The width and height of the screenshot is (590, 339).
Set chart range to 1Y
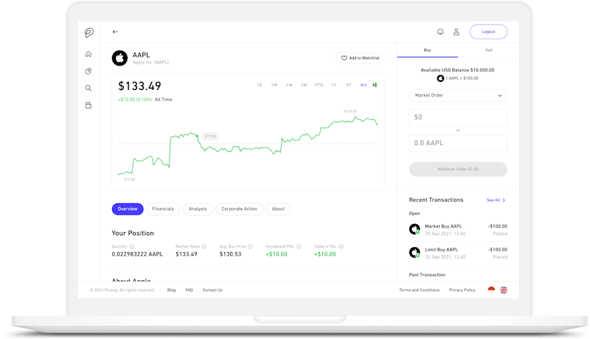point(334,85)
